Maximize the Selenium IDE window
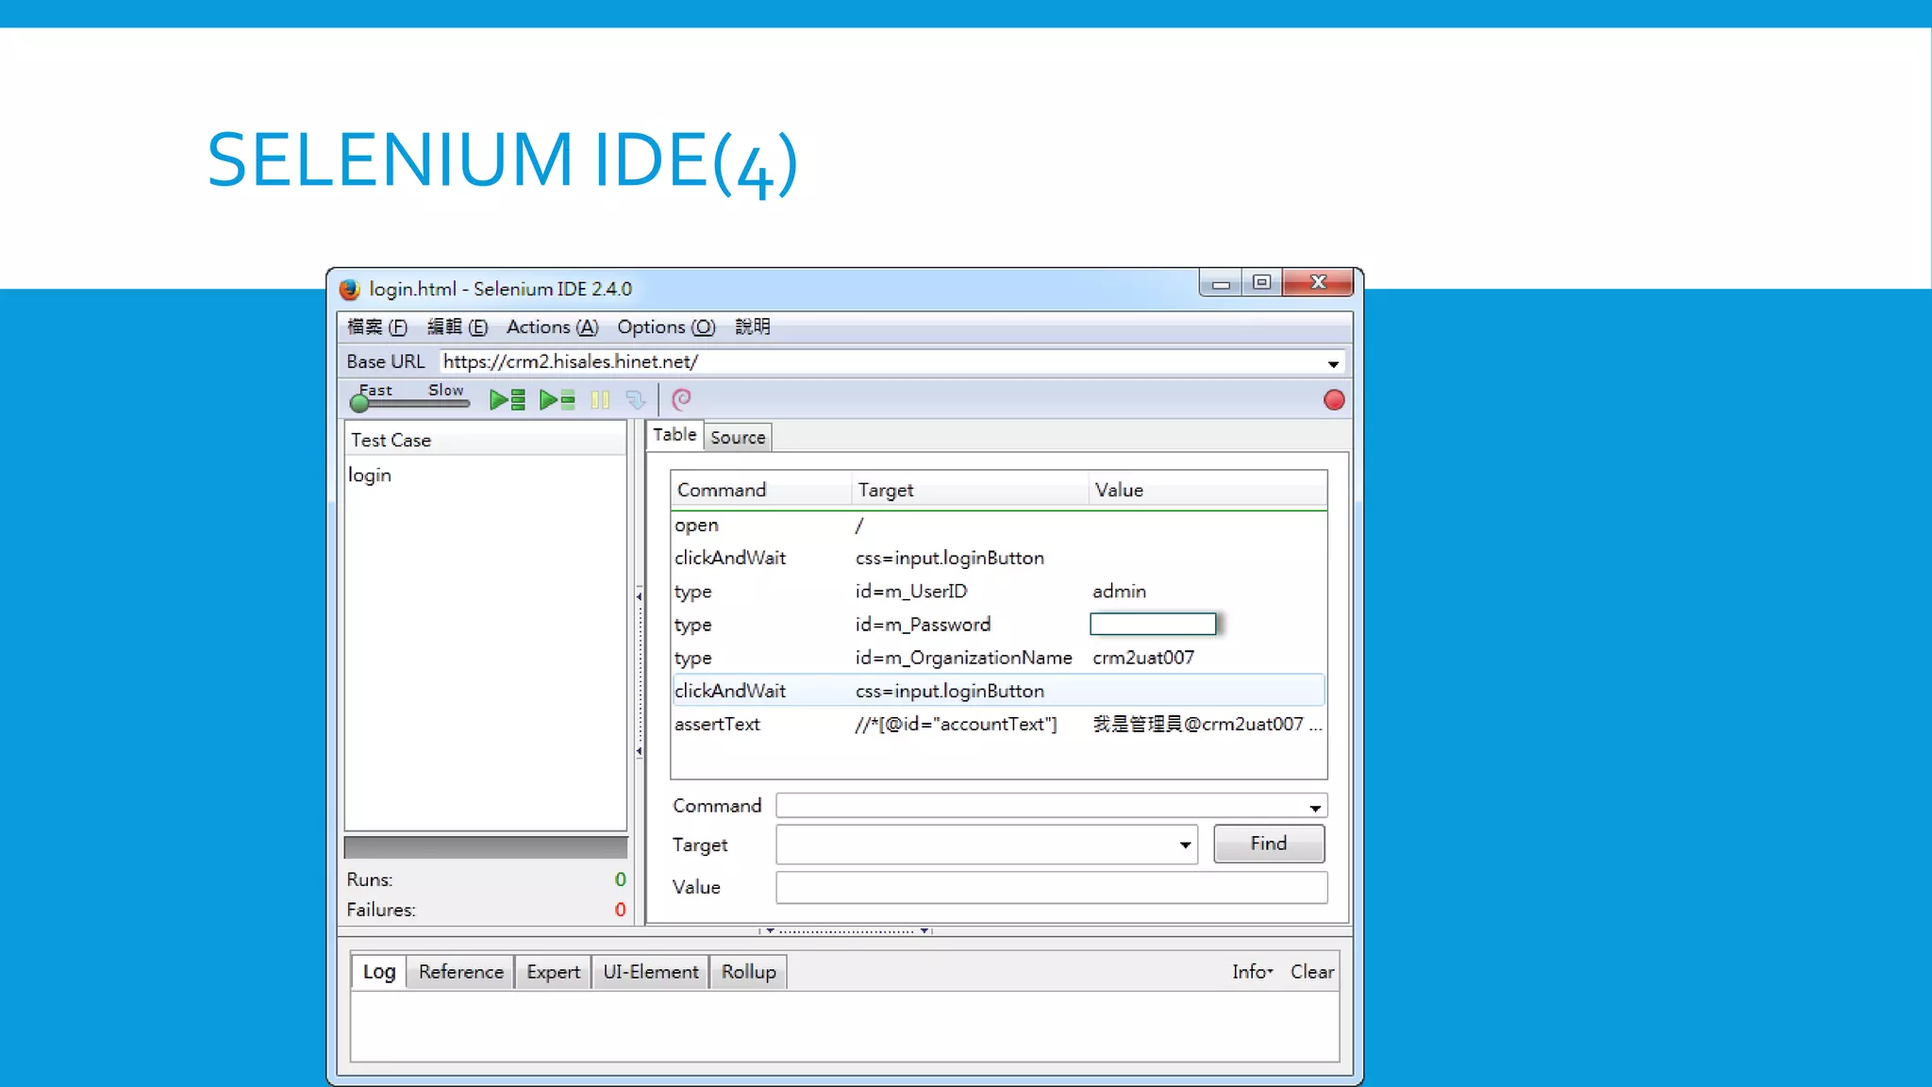The width and height of the screenshot is (1932, 1087). pos(1261,283)
